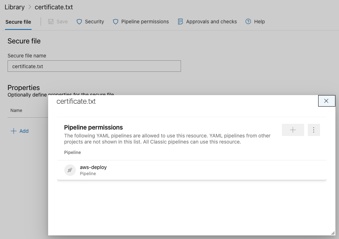Click the Pipeline column header
The width and height of the screenshot is (339, 239).
(x=73, y=152)
